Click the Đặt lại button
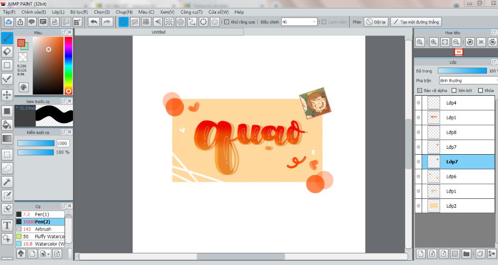 [x=376, y=22]
